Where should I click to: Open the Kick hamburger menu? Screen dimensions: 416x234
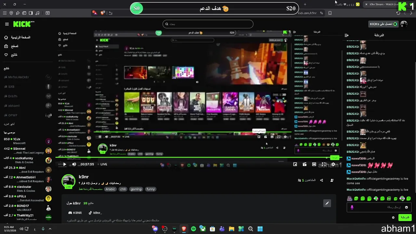tap(7, 24)
